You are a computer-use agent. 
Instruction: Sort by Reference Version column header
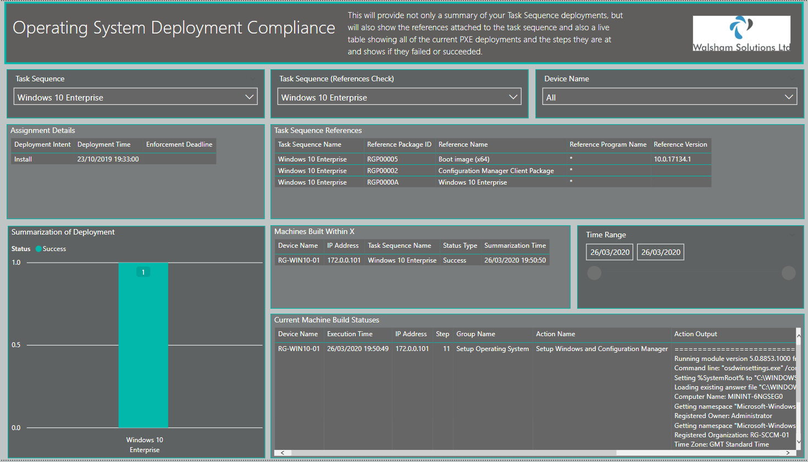680,144
